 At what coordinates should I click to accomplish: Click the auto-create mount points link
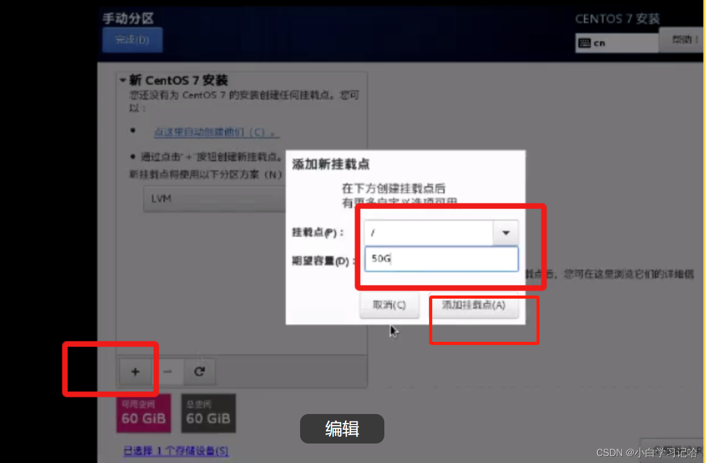[216, 132]
